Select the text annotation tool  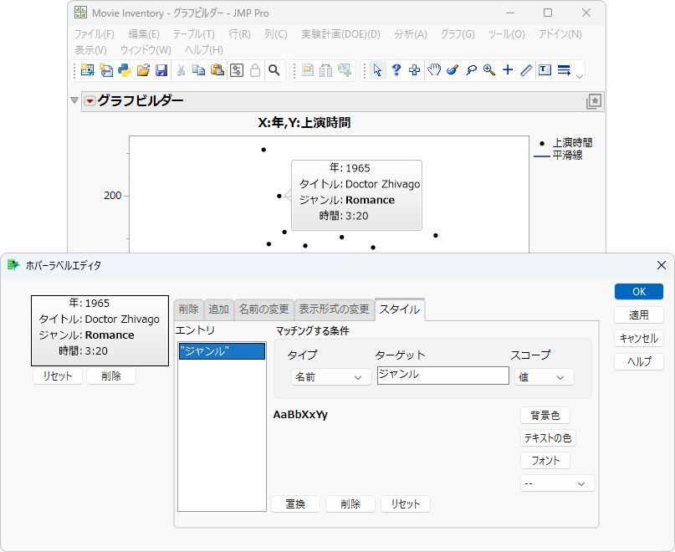click(545, 69)
